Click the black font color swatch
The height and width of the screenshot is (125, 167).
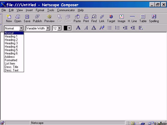pos(65,28)
